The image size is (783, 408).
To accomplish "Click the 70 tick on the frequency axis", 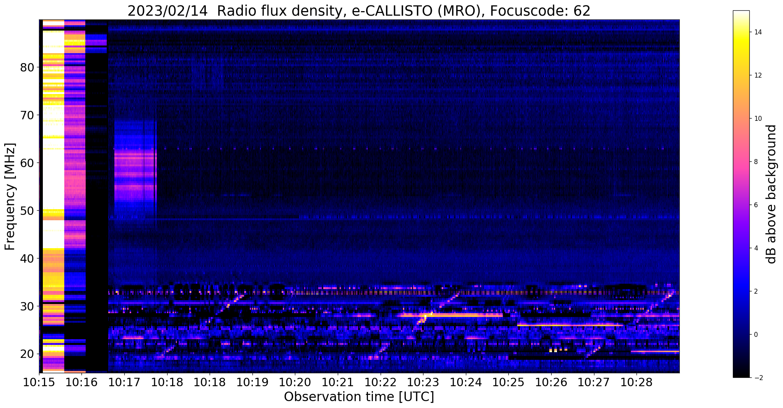I will [28, 115].
